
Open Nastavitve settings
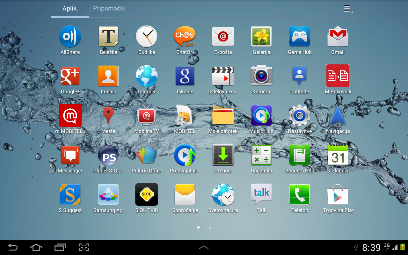[x=300, y=116]
